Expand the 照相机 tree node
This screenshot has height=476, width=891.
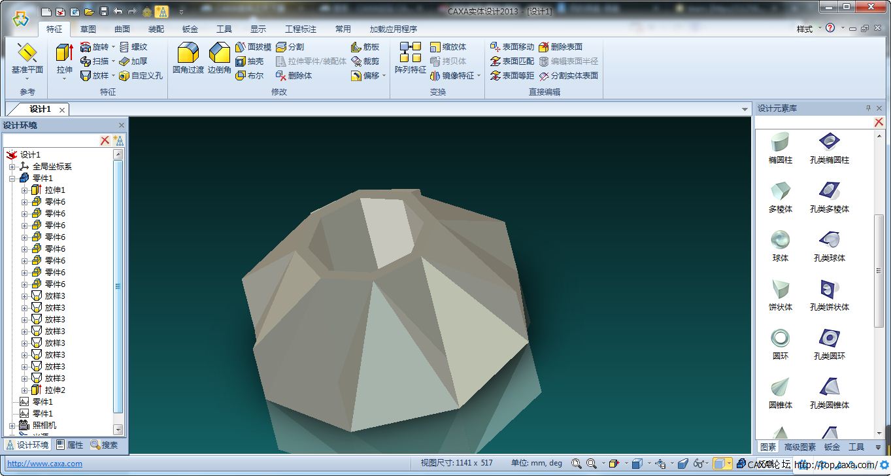pos(12,426)
